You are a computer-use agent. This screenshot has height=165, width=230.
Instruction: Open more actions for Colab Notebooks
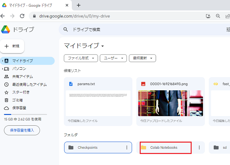[x=199, y=148]
